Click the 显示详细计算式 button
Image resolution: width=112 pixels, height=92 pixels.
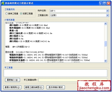(x=56, y=87)
